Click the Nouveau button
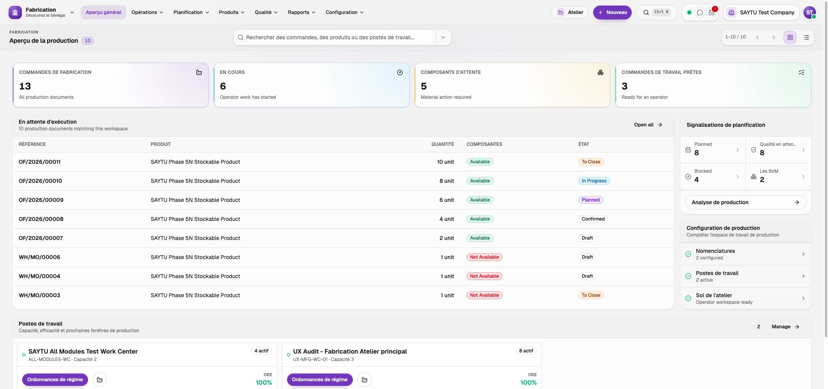Image resolution: width=828 pixels, height=389 pixels. (612, 12)
